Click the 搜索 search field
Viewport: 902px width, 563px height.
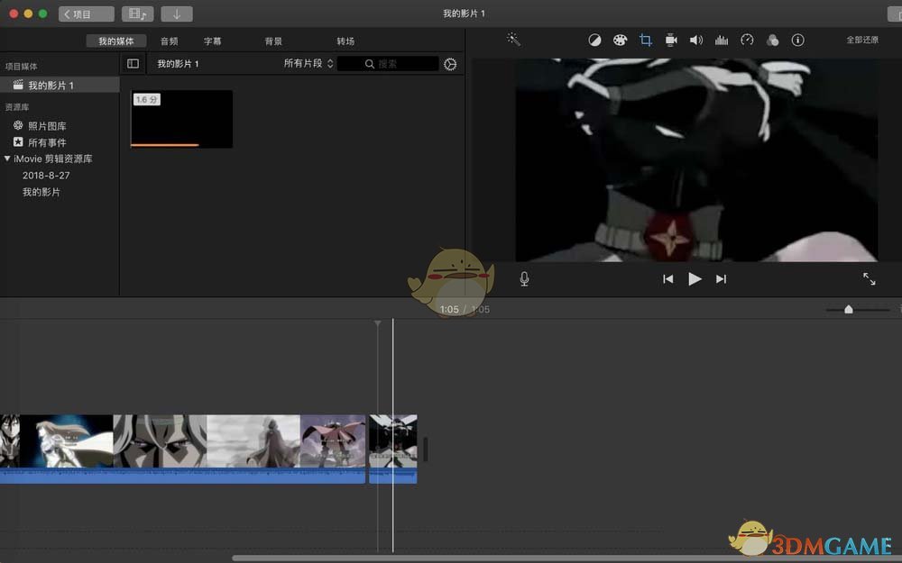coord(388,64)
